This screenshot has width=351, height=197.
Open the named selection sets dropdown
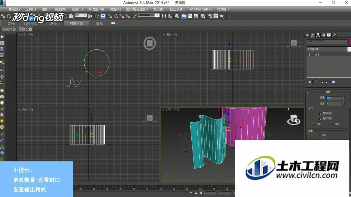tap(149, 15)
